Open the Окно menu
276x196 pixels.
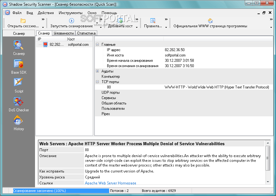(92, 13)
